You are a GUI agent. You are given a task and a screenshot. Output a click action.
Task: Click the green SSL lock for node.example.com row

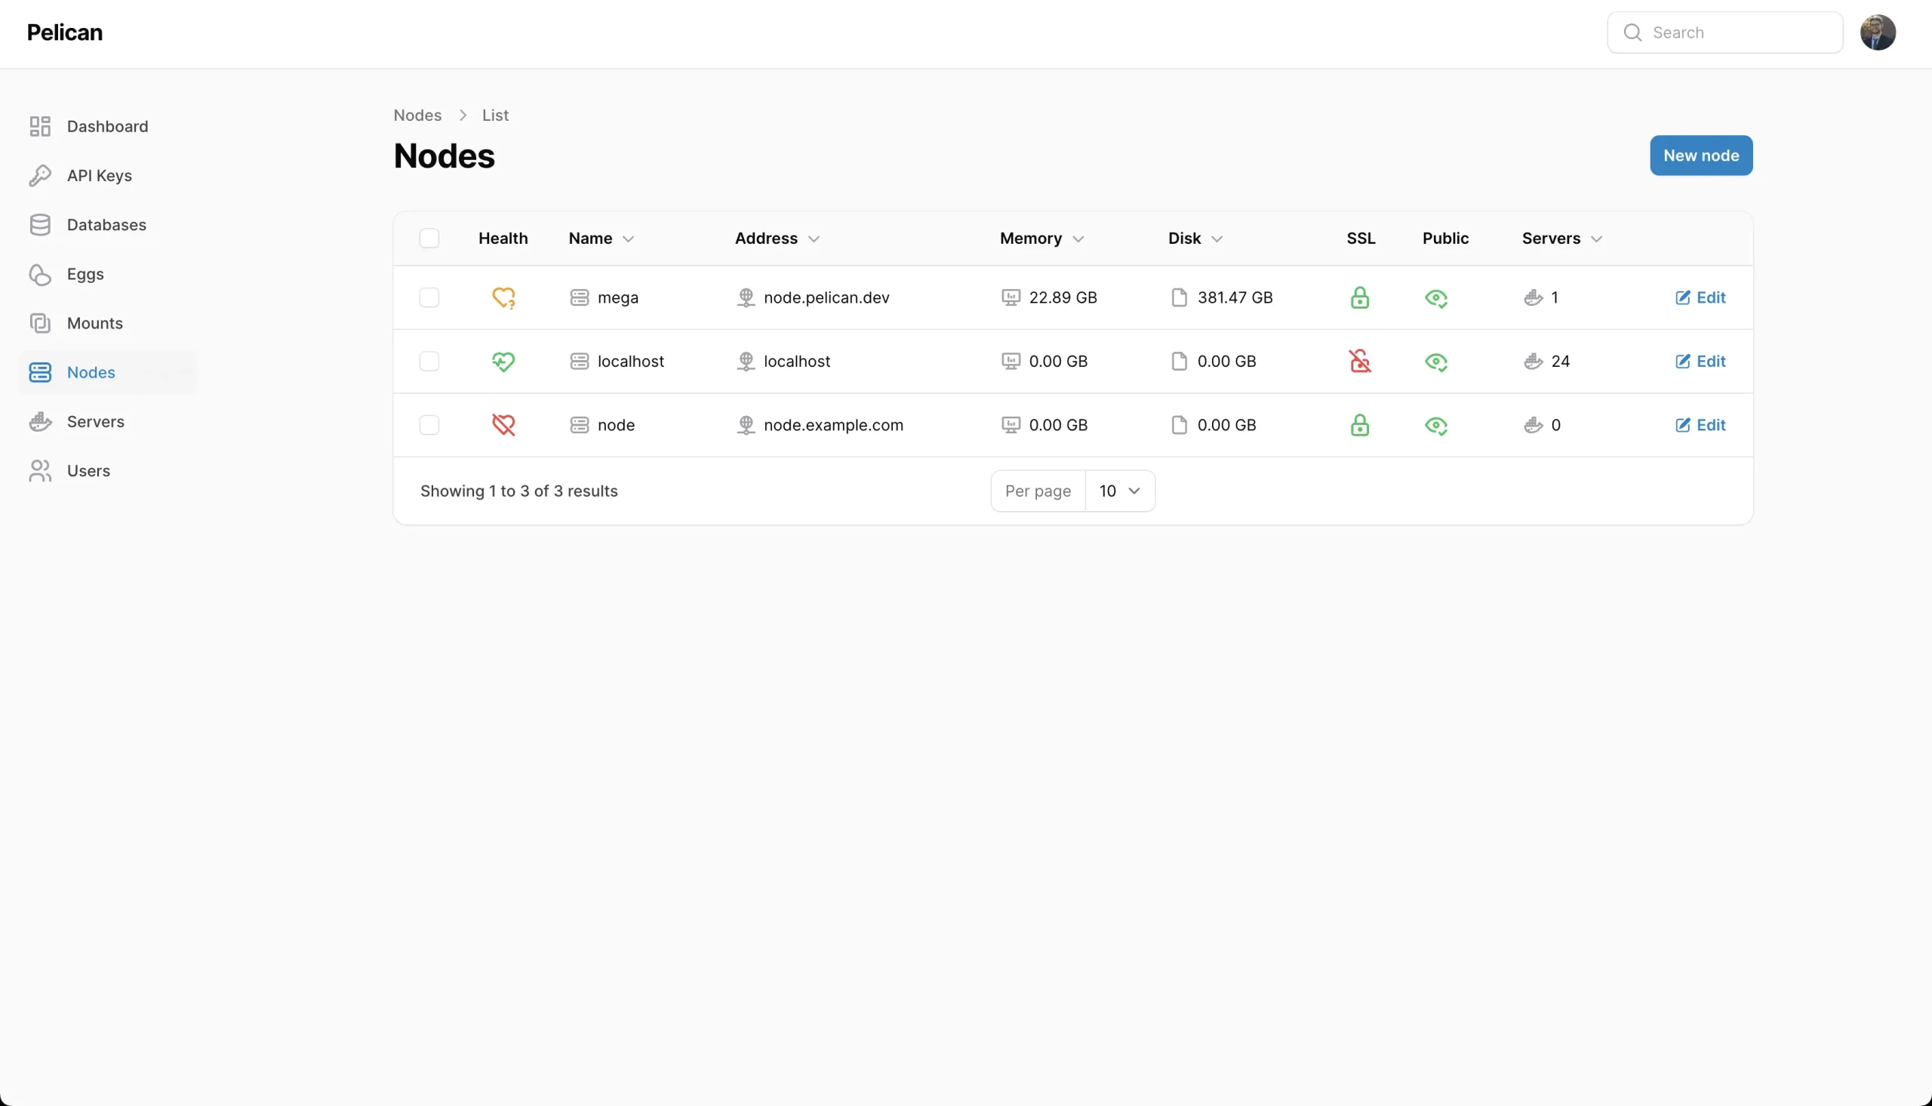pyautogui.click(x=1360, y=425)
